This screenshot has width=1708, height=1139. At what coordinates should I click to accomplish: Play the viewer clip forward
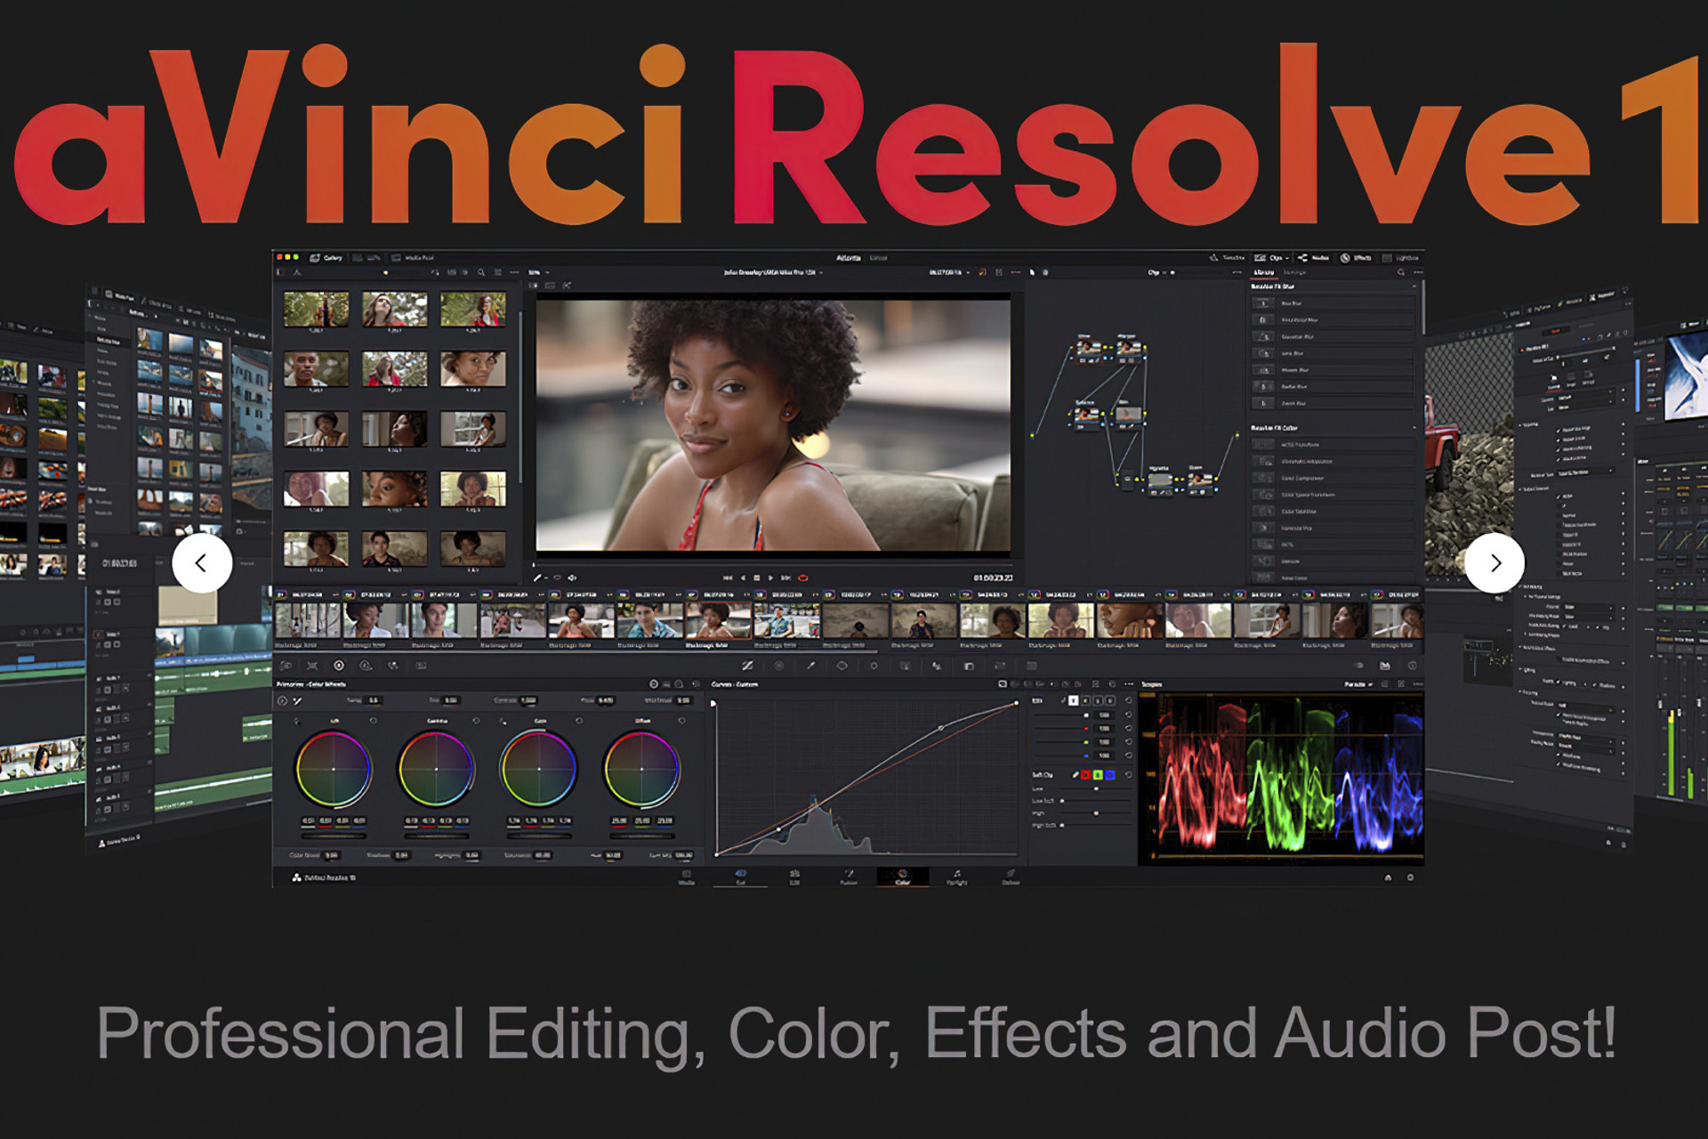[x=770, y=578]
